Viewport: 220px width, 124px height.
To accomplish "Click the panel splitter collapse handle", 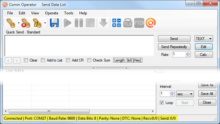I will pos(110,68).
